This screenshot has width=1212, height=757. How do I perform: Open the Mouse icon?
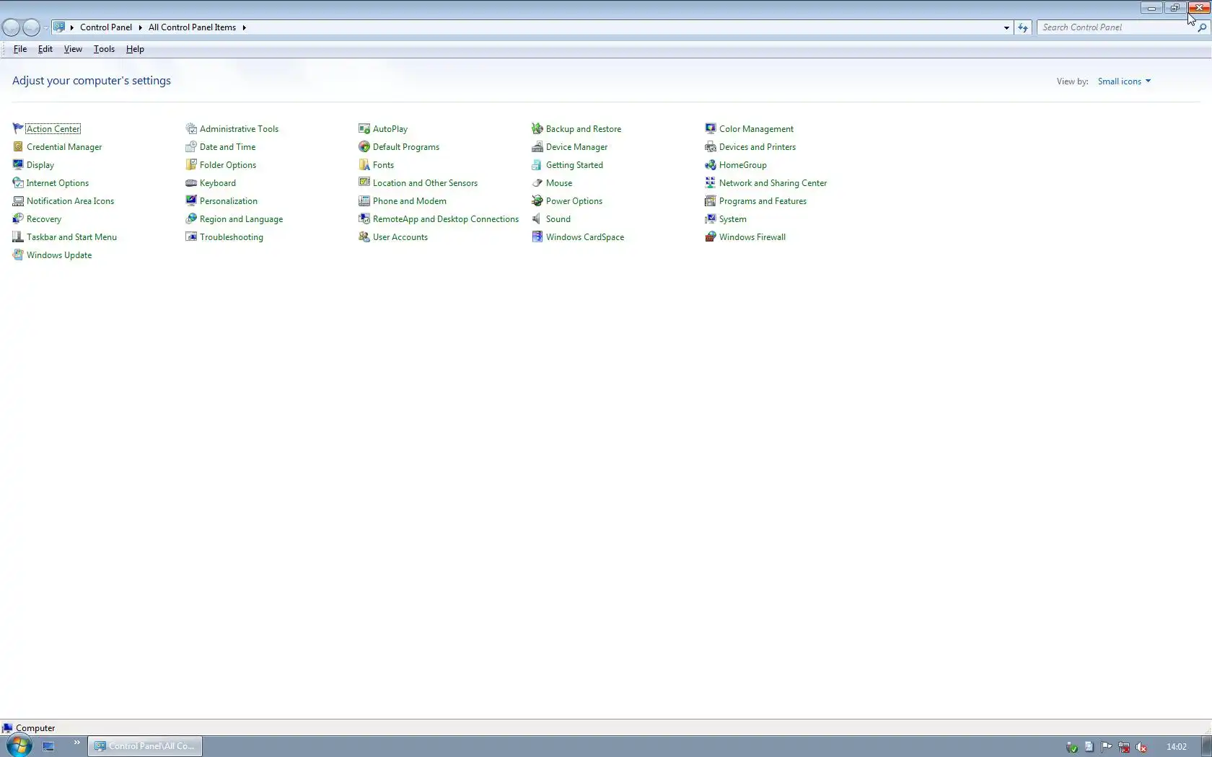tap(537, 182)
